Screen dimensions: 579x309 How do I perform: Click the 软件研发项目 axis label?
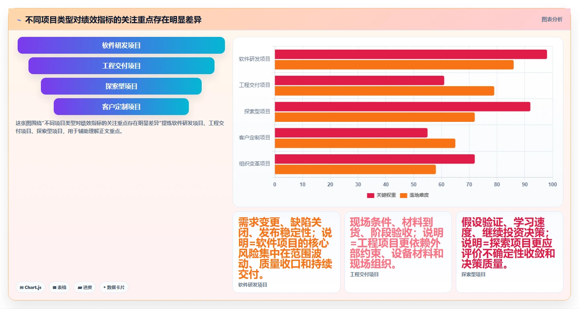[255, 59]
